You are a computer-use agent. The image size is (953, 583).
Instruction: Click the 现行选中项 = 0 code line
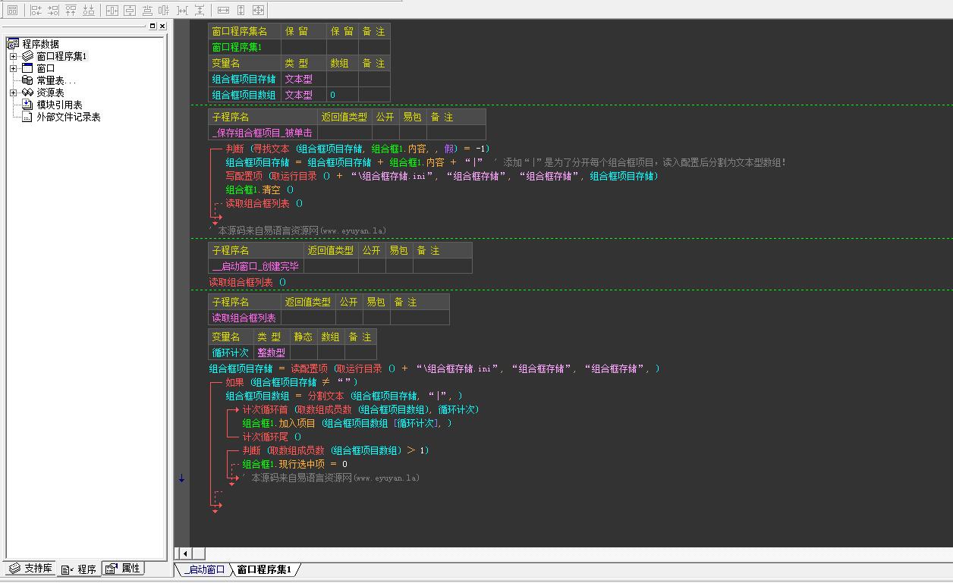(295, 464)
